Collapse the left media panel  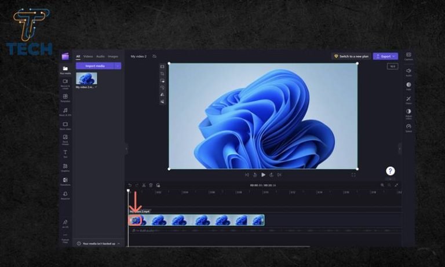click(126, 149)
